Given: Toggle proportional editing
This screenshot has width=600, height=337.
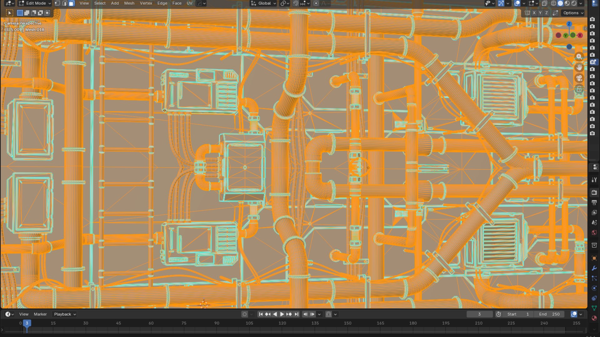Looking at the screenshot, I should click(316, 3).
